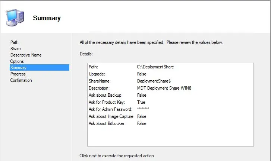Click the 'Ask for Product Key:' label

(107, 102)
